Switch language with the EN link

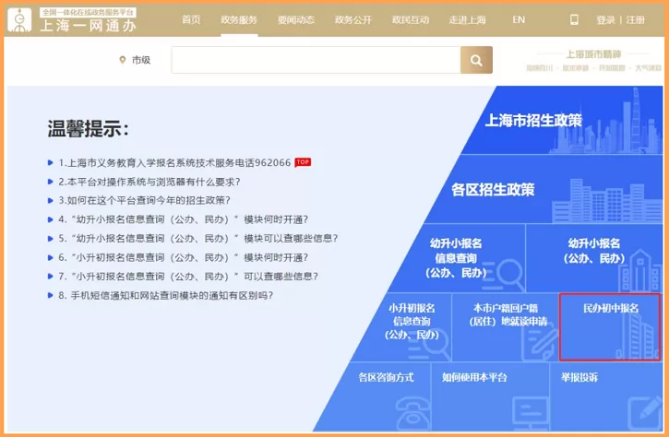(519, 19)
